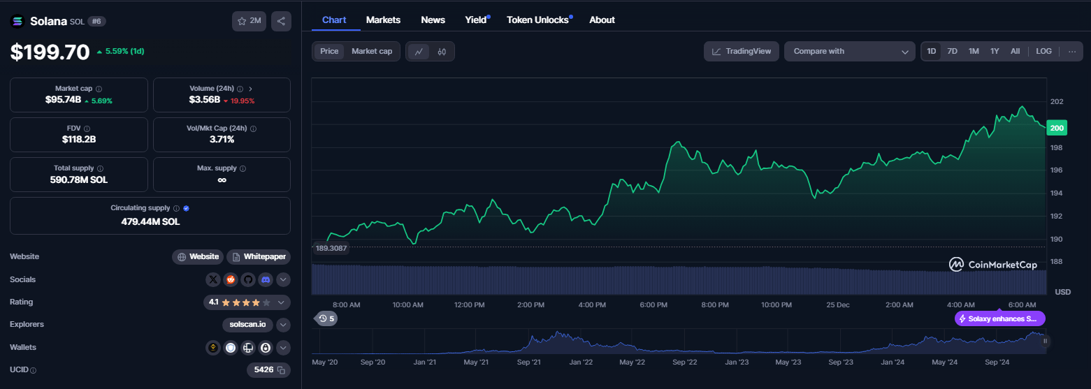Select the line chart type
Image resolution: width=1091 pixels, height=389 pixels.
[x=419, y=51]
